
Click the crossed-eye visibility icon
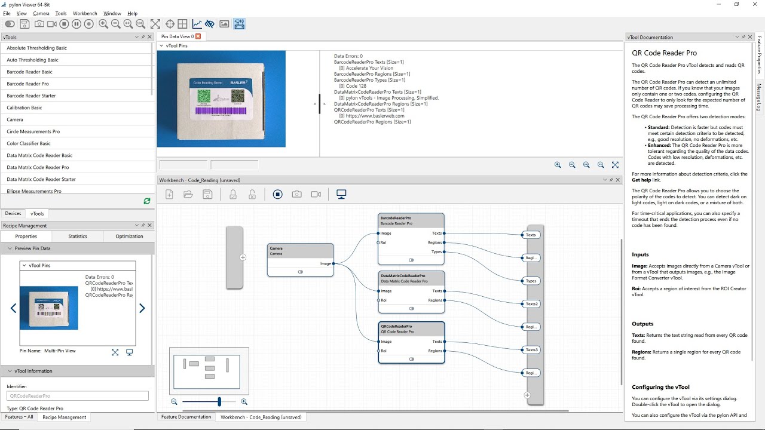(x=209, y=24)
